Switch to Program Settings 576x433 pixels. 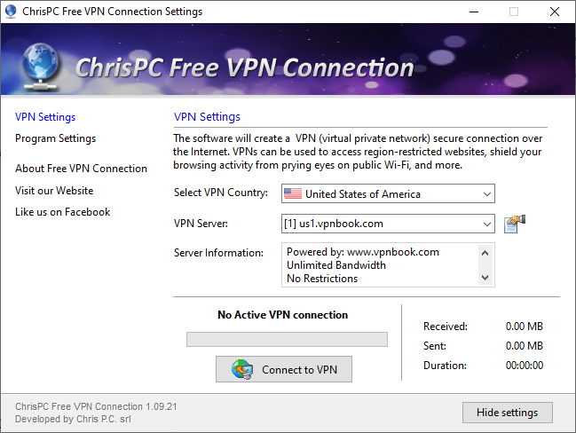click(x=55, y=138)
